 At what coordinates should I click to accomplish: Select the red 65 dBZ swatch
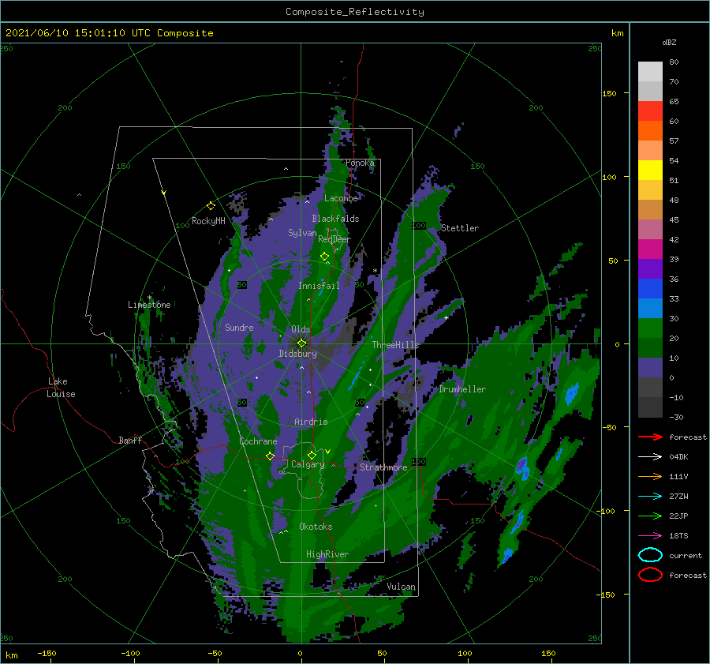pos(650,111)
